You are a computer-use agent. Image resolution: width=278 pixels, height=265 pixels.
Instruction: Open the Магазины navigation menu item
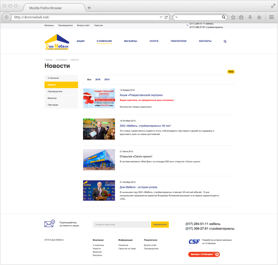coord(130,41)
